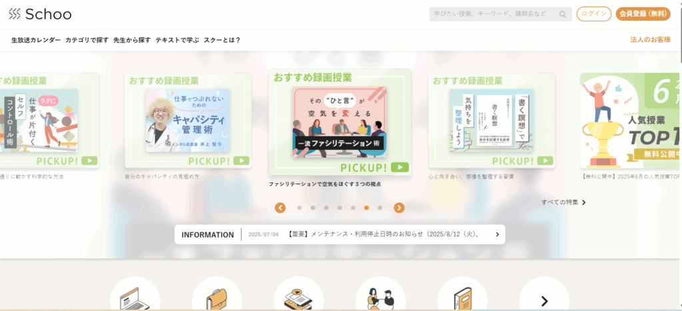Click the laptop category icon

[135, 294]
